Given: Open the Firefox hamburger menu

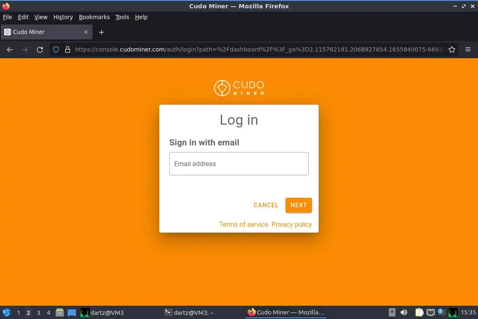Looking at the screenshot, I should pyautogui.click(x=468, y=49).
